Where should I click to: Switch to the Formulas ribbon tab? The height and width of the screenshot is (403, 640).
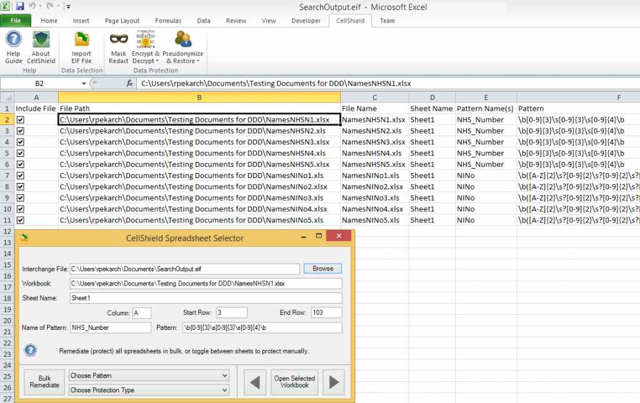point(168,21)
